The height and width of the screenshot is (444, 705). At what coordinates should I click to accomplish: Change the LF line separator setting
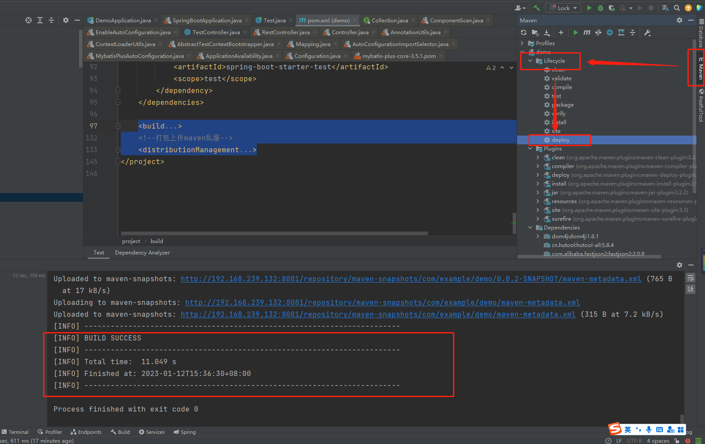point(619,440)
